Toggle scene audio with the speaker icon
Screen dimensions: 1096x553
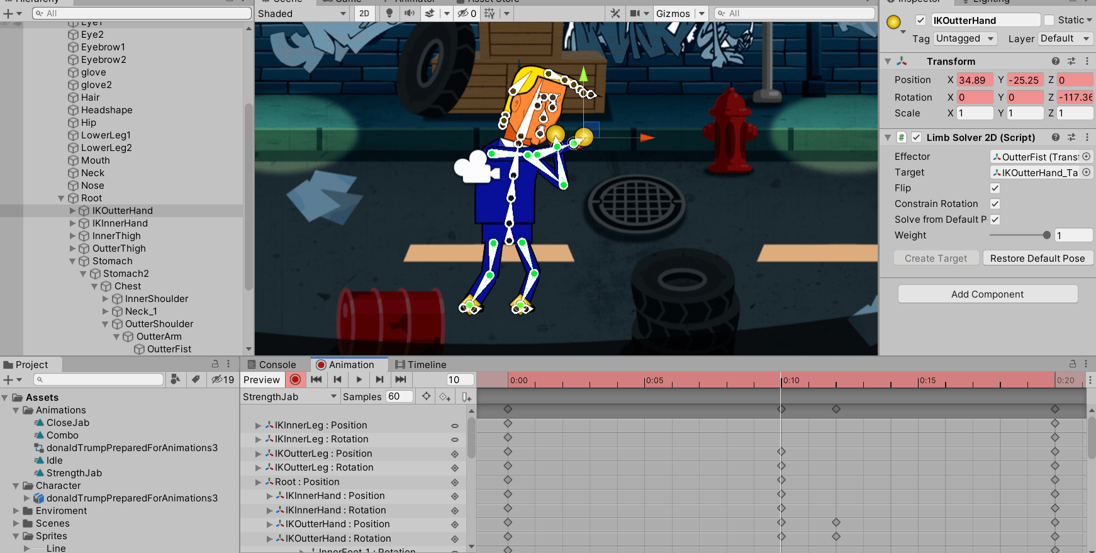[410, 13]
